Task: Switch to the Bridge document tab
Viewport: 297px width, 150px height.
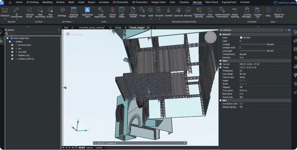Action: tap(118, 27)
